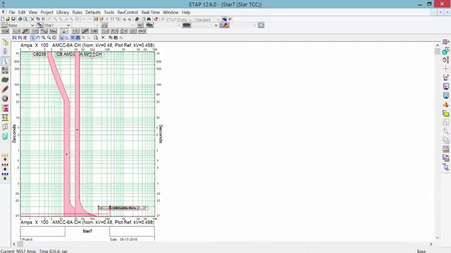Click the orange flame icon in right sidebar
This screenshot has width=451, height=253.
pyautogui.click(x=446, y=105)
